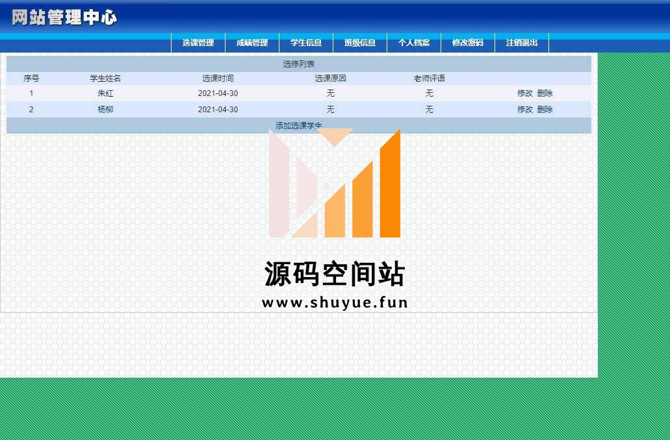Click date 2021-04-30 in 朱红 row

click(218, 93)
